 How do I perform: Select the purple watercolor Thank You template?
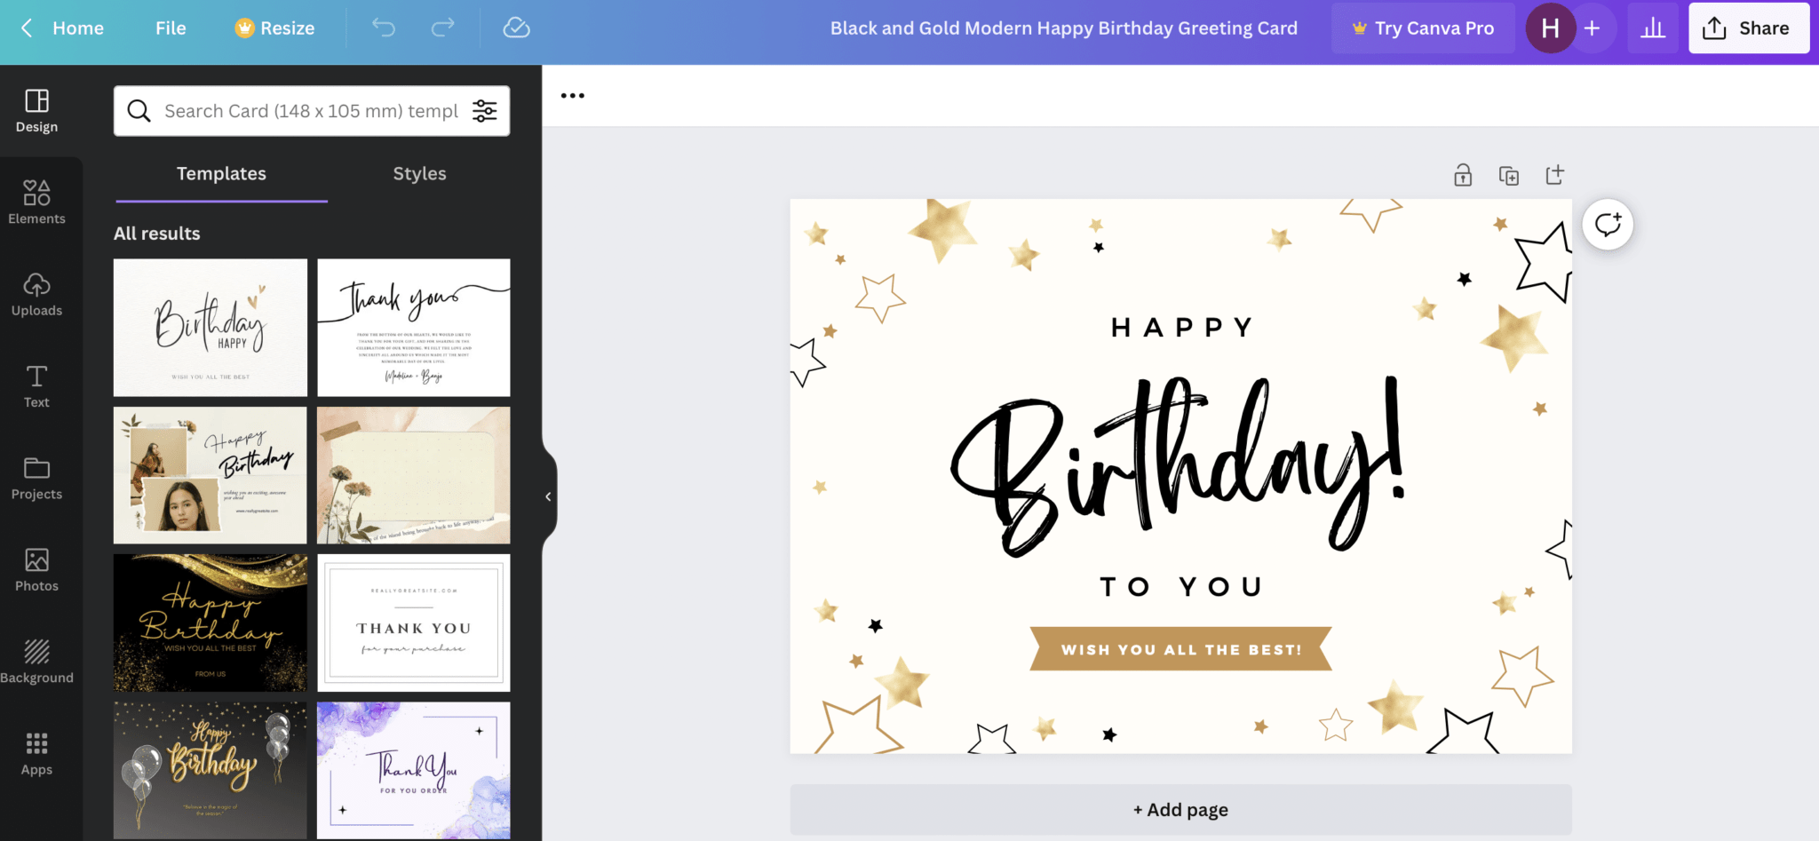(414, 770)
